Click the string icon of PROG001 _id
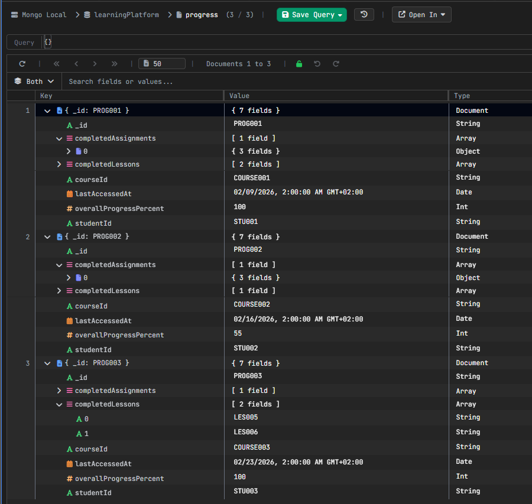Image resolution: width=532 pixels, height=504 pixels. (x=70, y=125)
